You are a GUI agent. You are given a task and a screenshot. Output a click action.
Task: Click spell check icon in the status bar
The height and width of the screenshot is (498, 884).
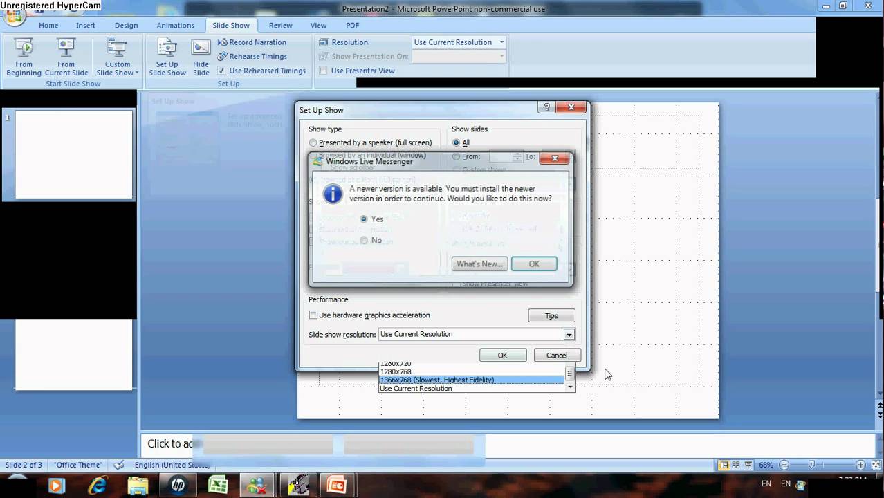119,465
